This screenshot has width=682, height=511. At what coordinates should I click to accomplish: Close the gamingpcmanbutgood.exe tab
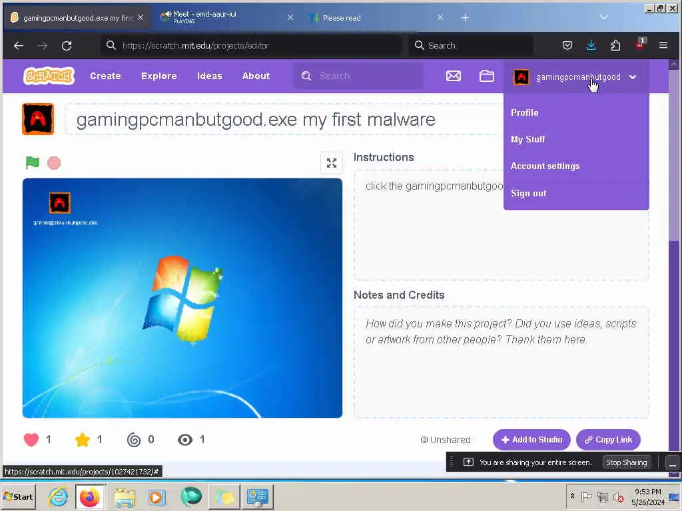click(140, 17)
